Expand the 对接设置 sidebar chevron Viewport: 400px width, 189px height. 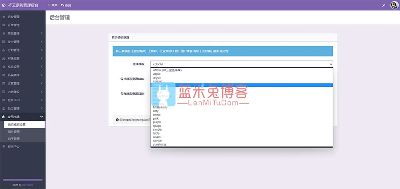[x=42, y=59]
